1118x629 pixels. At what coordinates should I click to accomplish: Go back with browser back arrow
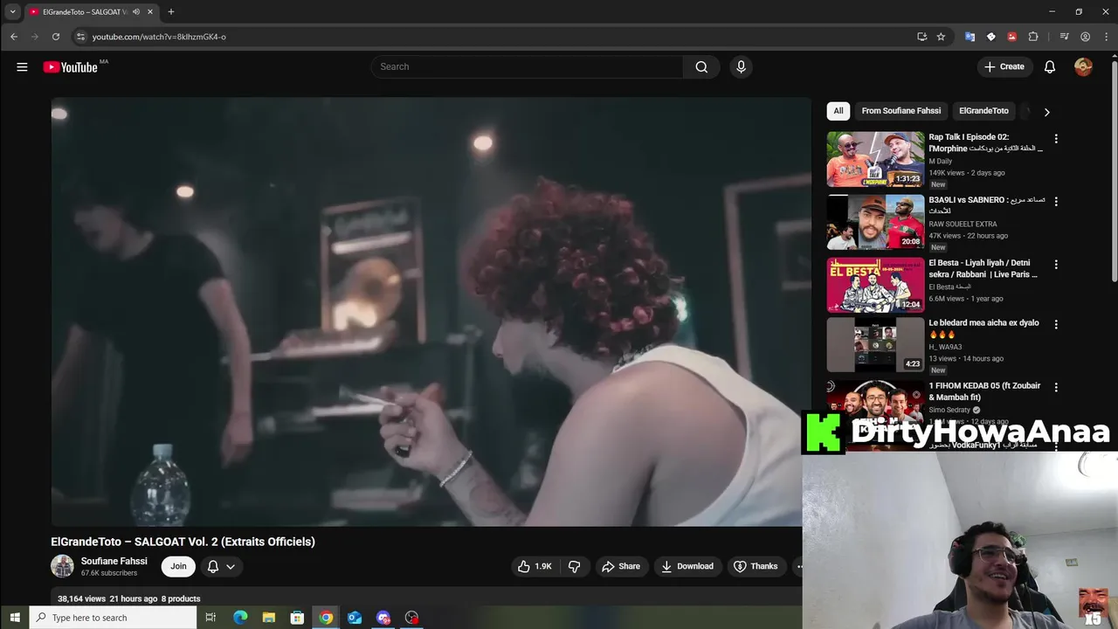(x=14, y=37)
